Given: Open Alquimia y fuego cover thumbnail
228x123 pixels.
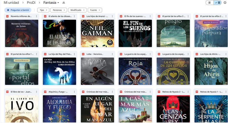Looking at the screenshot, I should [x=60, y=109].
